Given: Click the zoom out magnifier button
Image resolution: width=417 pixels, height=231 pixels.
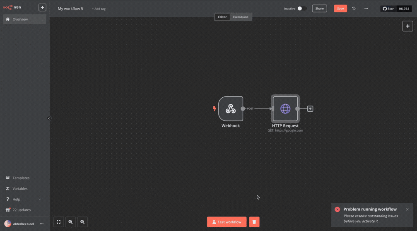Looking at the screenshot, I should click(x=82, y=222).
